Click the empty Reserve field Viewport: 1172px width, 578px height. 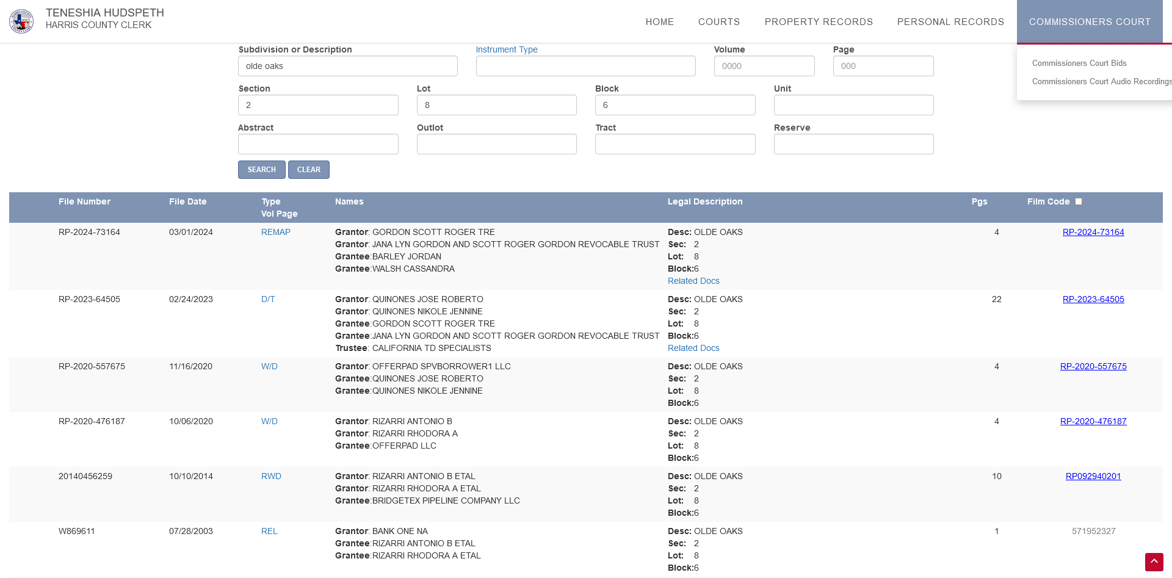click(854, 144)
